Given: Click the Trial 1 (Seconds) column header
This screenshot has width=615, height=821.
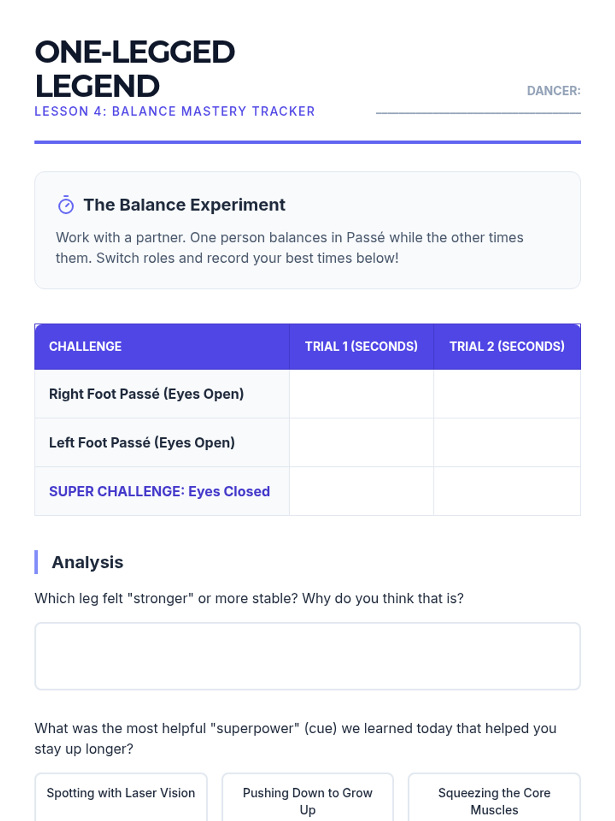Looking at the screenshot, I should (x=361, y=346).
